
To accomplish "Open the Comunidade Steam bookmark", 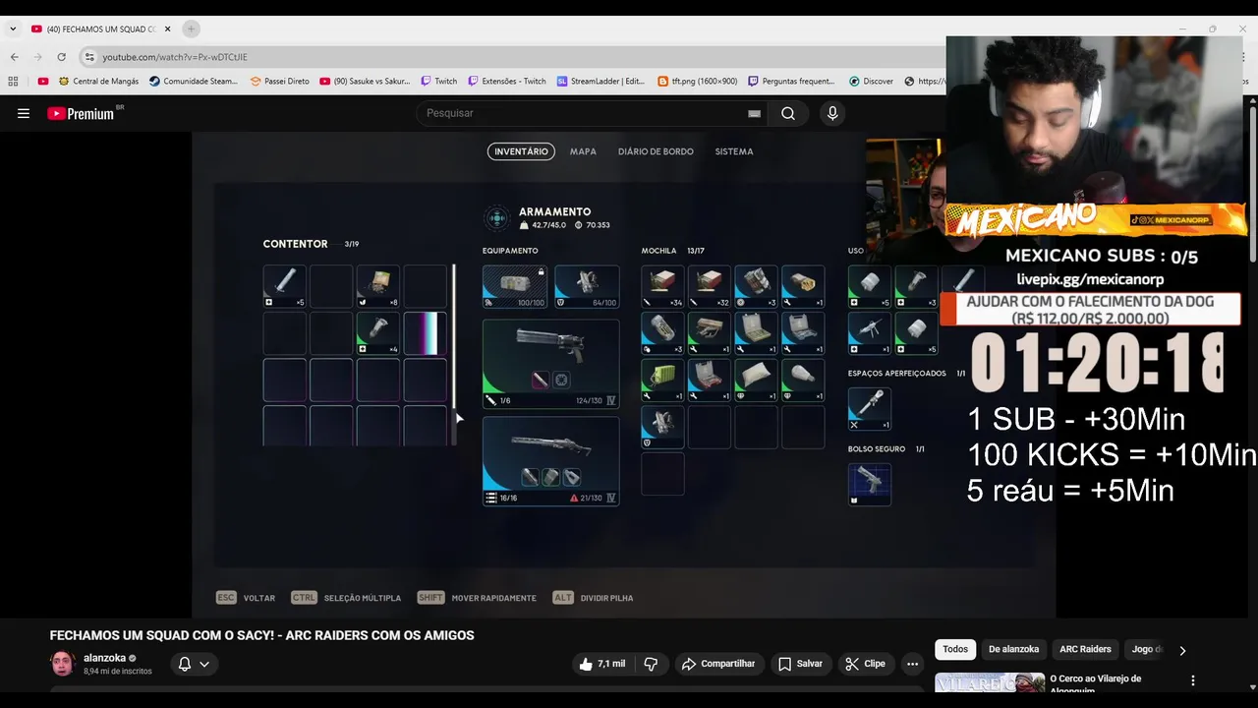I will pyautogui.click(x=194, y=82).
